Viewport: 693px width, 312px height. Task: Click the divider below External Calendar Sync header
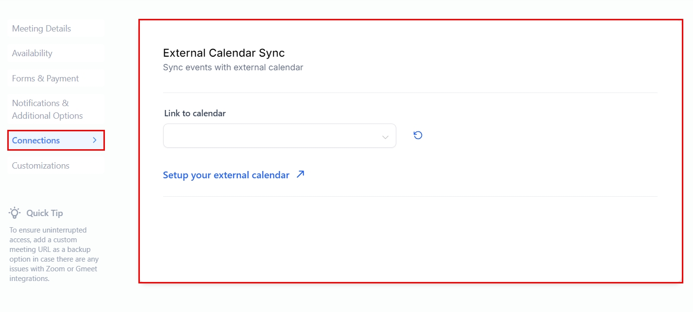coord(410,93)
